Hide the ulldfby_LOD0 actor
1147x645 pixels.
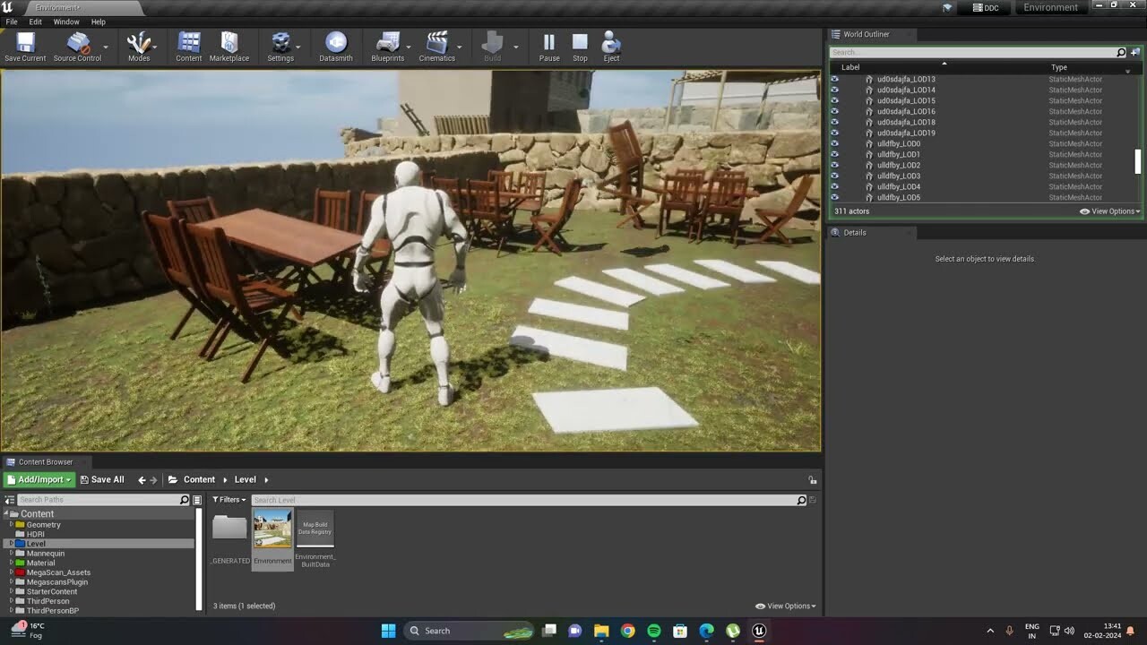point(834,143)
